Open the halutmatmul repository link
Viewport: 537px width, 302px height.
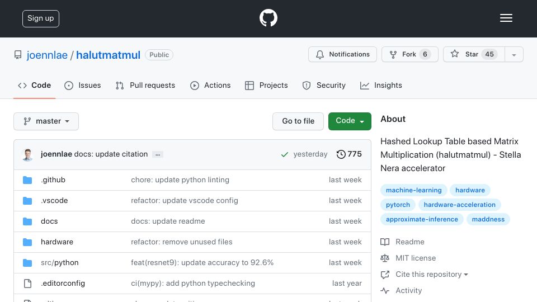(108, 55)
